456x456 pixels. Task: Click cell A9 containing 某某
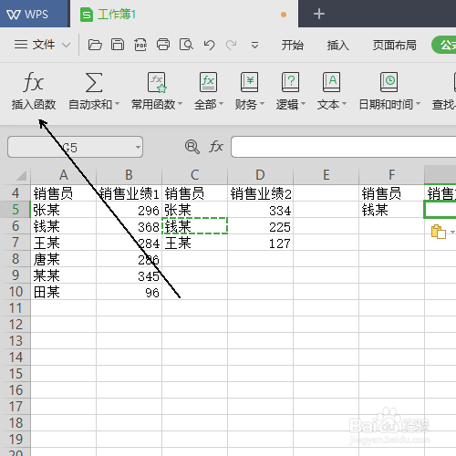63,275
